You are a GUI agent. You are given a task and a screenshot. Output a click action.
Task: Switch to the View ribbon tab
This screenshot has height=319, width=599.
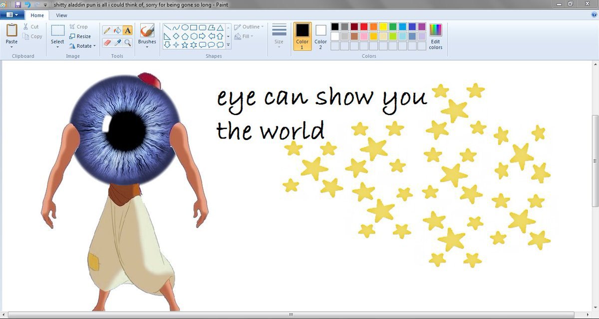[61, 15]
